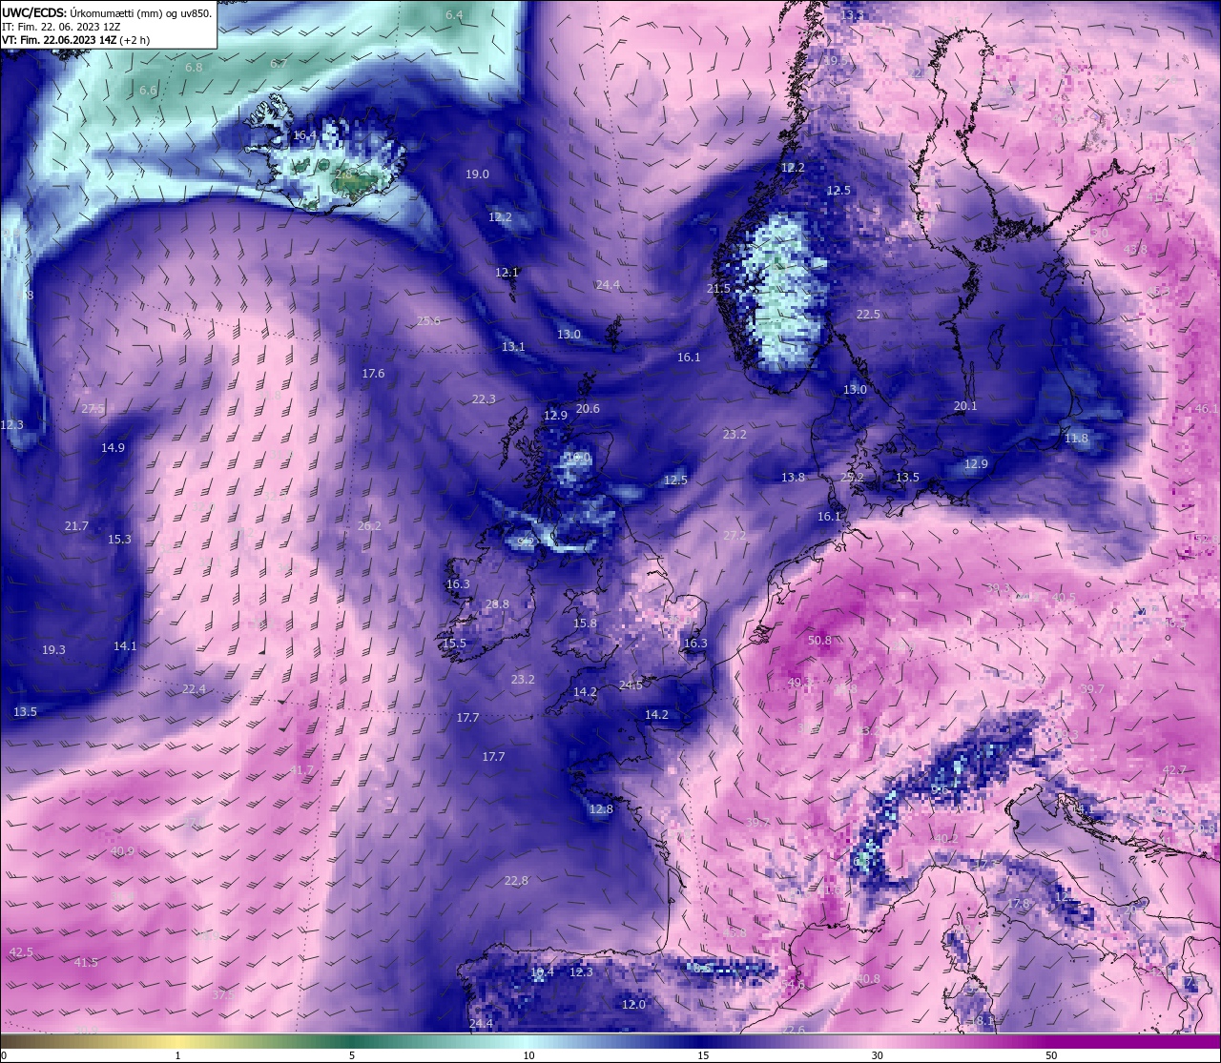The height and width of the screenshot is (1063, 1221).
Task: Click the 12.8 value near Brittany
Action: (601, 809)
